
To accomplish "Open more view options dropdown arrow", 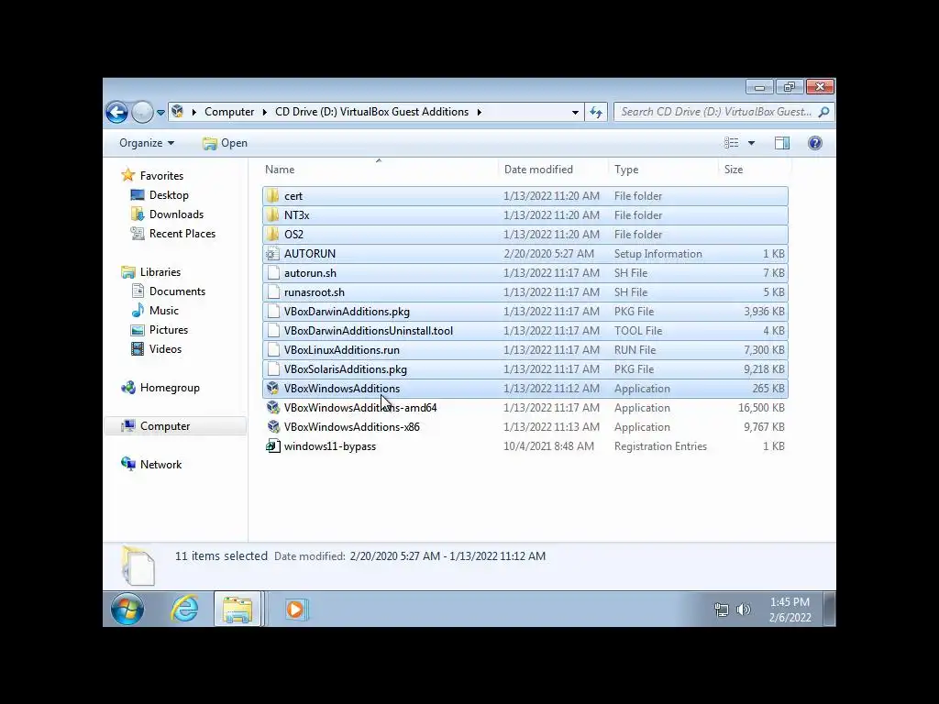I will 752,143.
